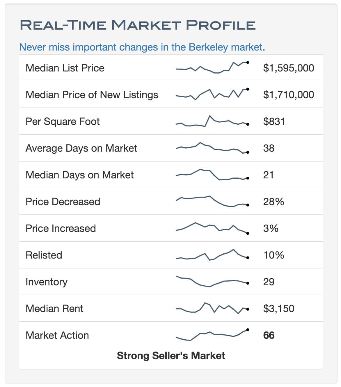Image resolution: width=341 pixels, height=387 pixels.
Task: Click the Median Days on Market sparkline
Action: point(212,175)
